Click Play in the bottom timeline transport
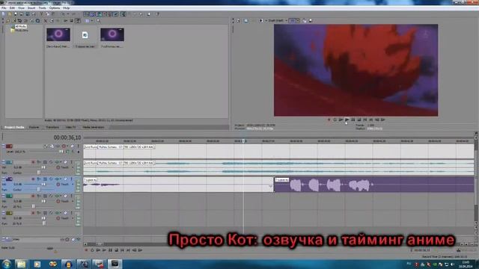This screenshot has width=479, height=269. (x=104, y=250)
